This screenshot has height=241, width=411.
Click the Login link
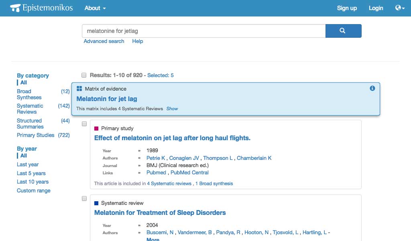coord(376,8)
